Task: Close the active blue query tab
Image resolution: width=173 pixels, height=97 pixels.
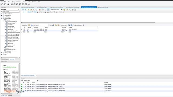Action: (96, 7)
